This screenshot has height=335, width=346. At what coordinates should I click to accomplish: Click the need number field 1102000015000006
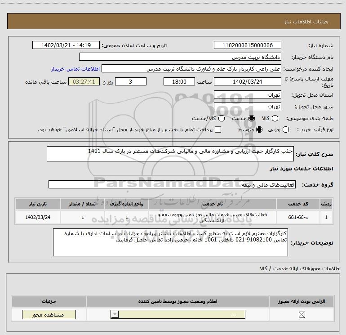(247, 45)
